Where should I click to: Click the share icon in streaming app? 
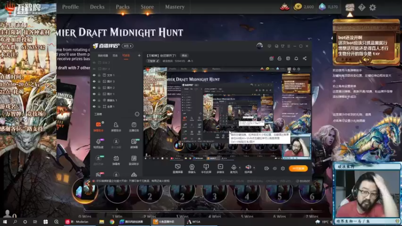click(305, 58)
